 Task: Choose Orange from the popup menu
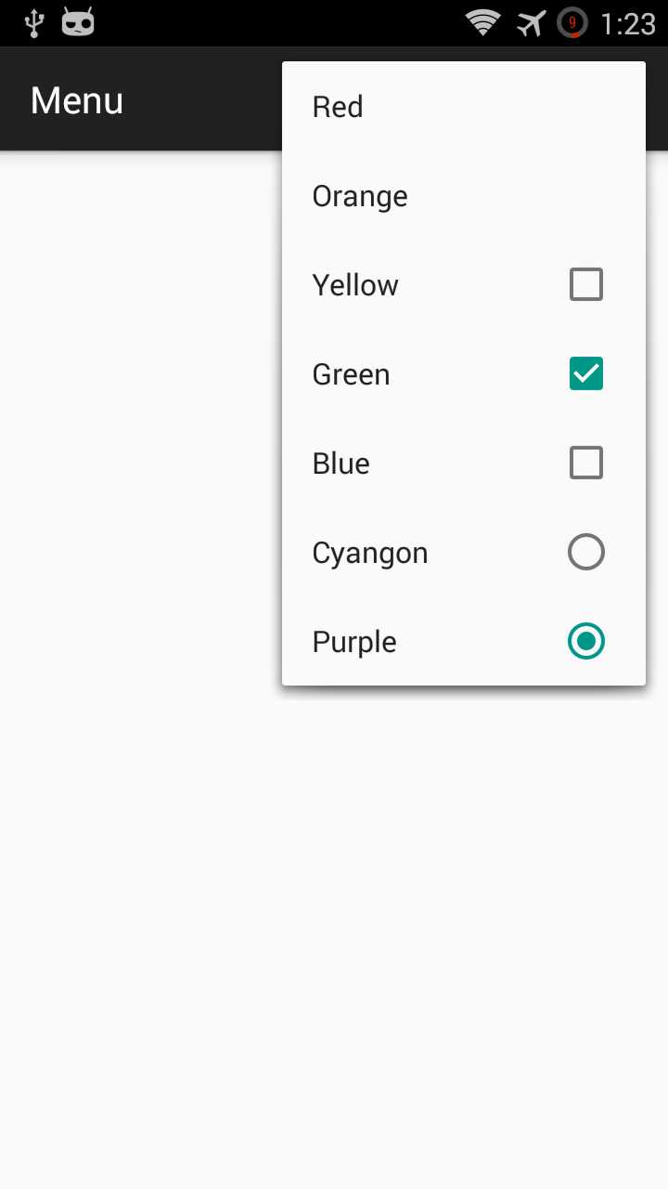pyautogui.click(x=464, y=196)
